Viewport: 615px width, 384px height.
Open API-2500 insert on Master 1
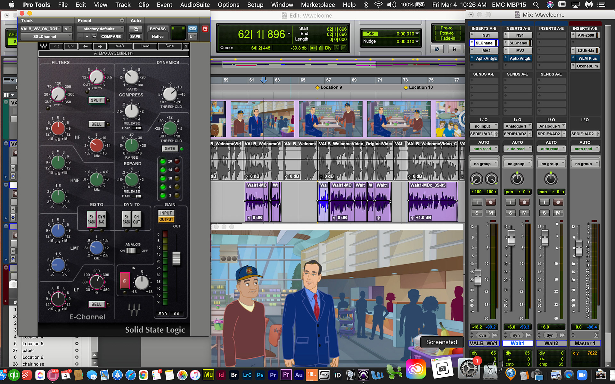pyautogui.click(x=586, y=35)
